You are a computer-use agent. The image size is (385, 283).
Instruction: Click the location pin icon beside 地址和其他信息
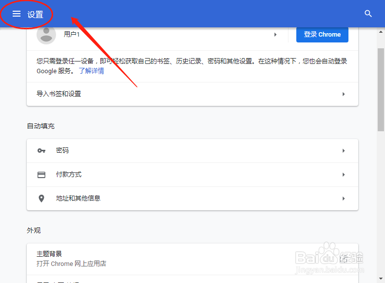tap(41, 199)
